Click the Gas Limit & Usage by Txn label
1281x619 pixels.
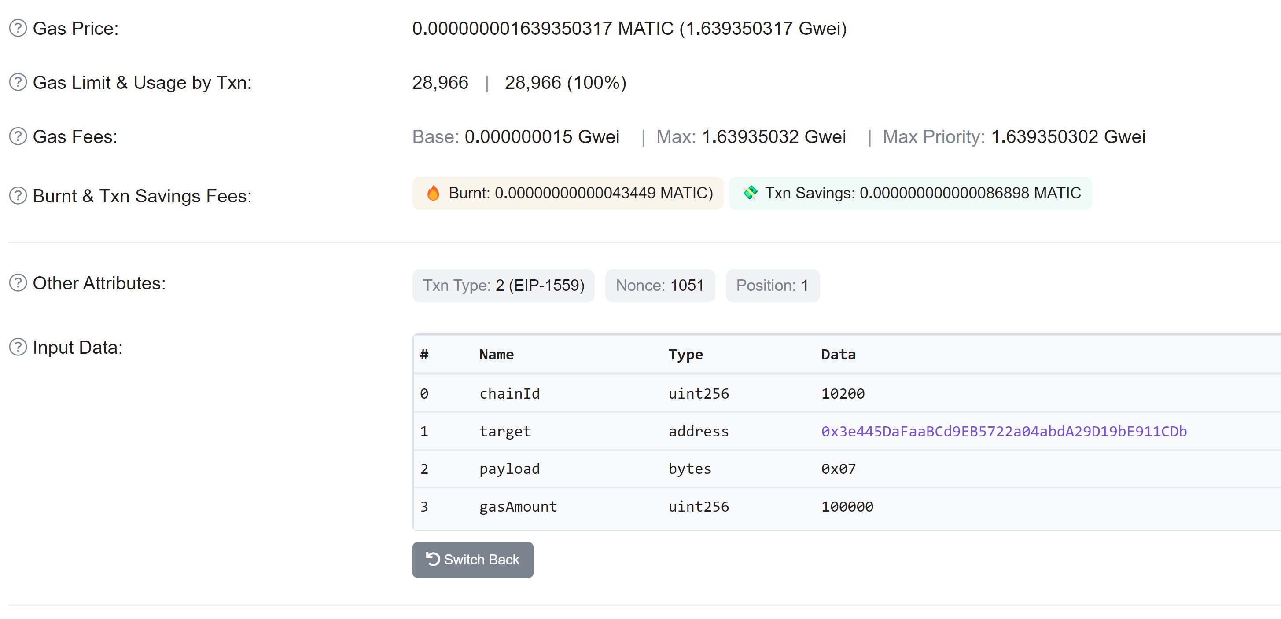pyautogui.click(x=142, y=83)
